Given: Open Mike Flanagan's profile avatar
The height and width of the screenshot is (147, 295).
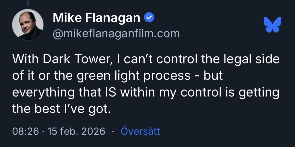Looking at the screenshot, I should pyautogui.click(x=28, y=25).
